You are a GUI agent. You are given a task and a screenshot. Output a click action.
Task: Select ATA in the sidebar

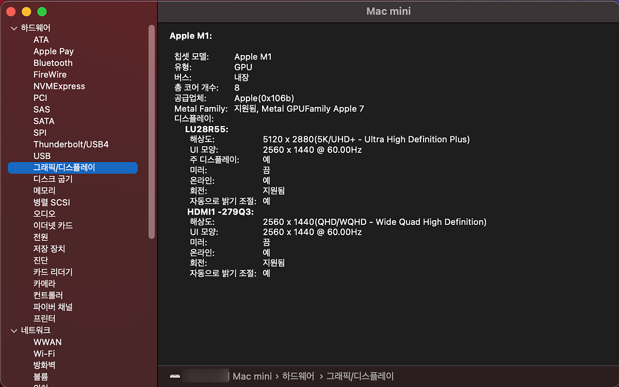pyautogui.click(x=41, y=40)
